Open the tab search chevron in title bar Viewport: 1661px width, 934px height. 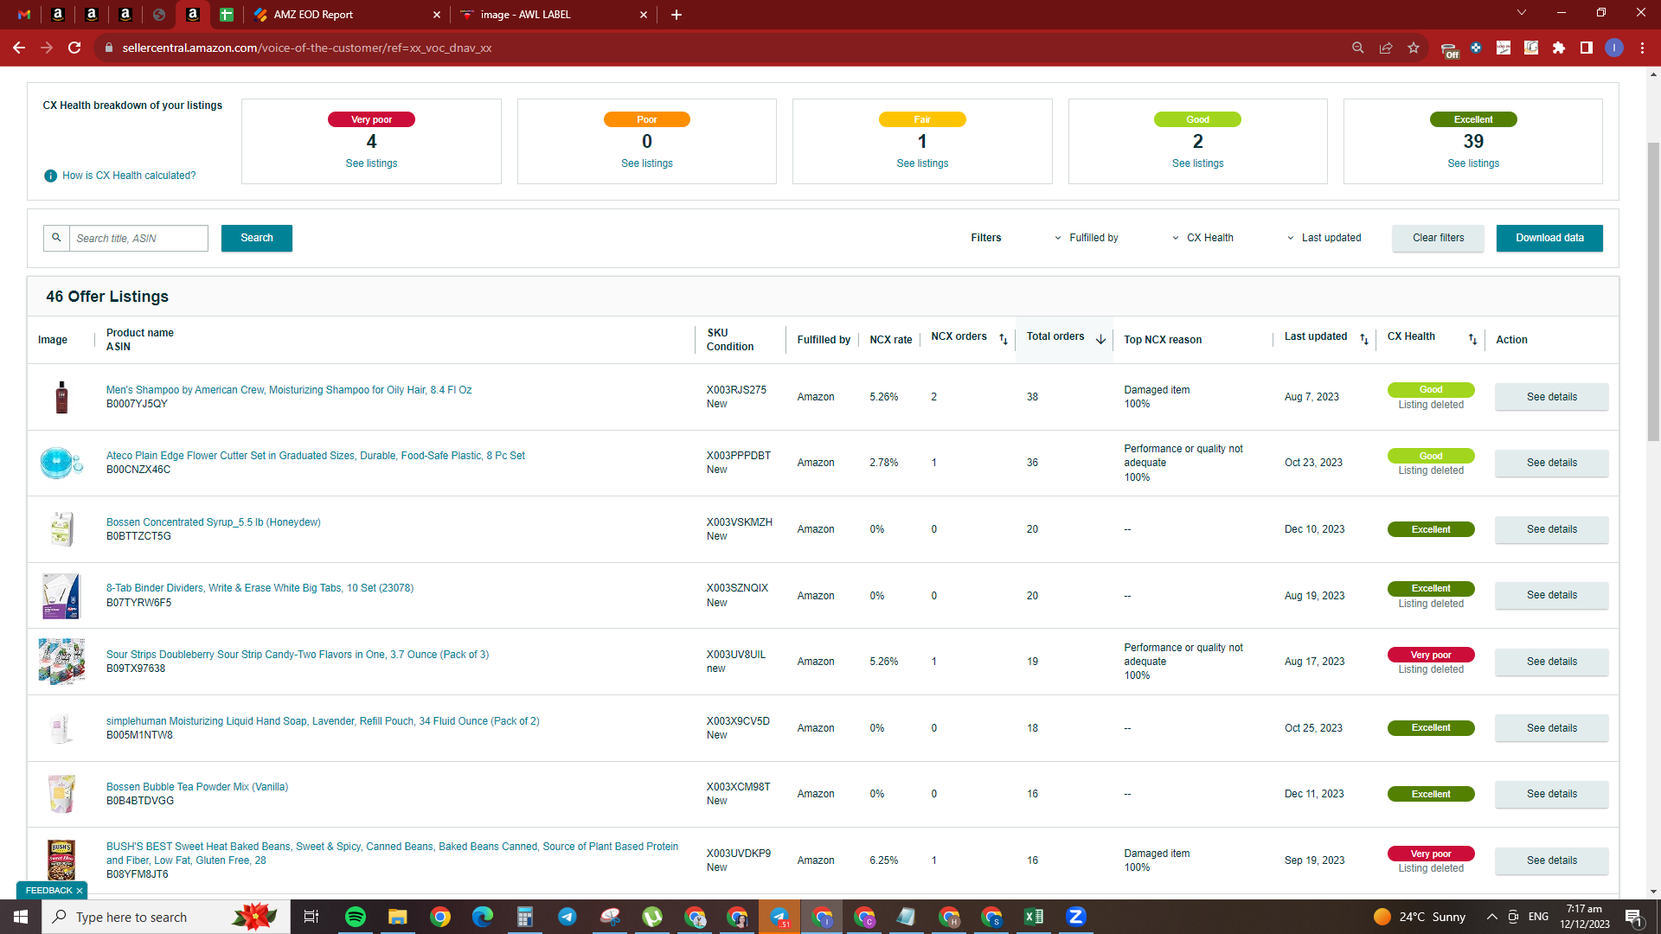(x=1522, y=13)
